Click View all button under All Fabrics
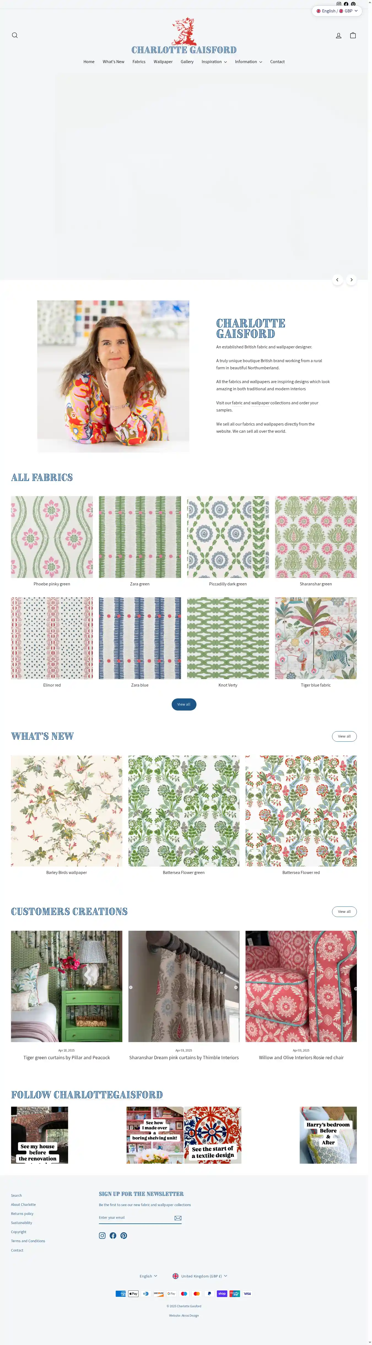This screenshot has height=1345, width=372. 184,704
